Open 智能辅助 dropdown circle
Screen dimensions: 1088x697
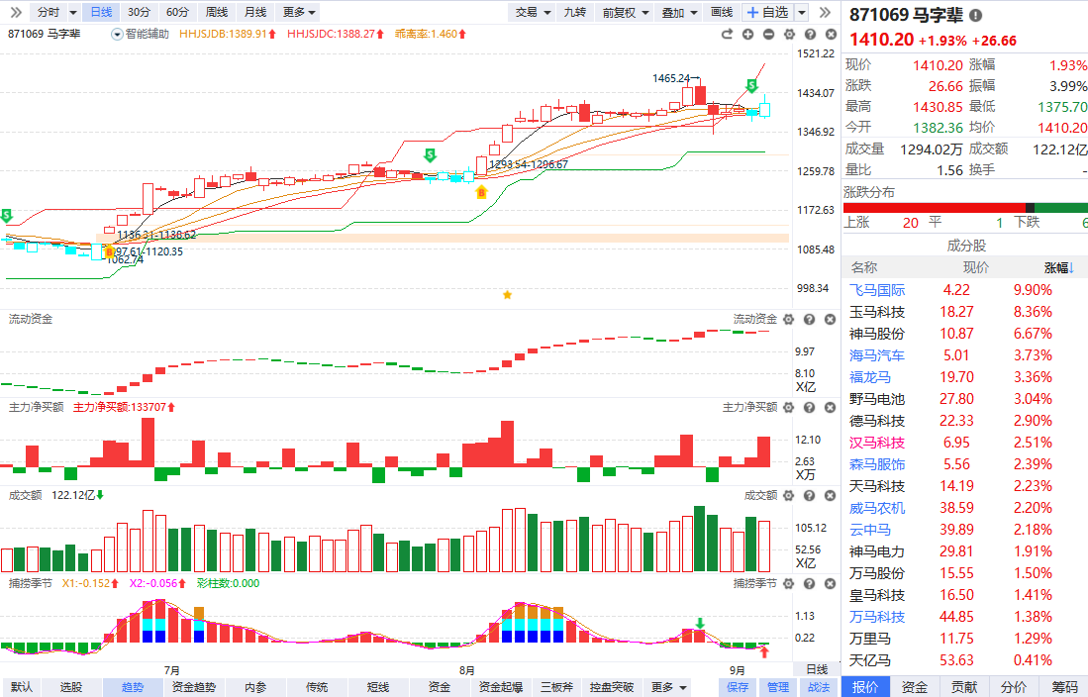(117, 34)
